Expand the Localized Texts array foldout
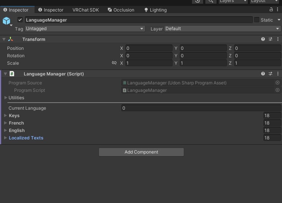 pyautogui.click(x=6, y=138)
